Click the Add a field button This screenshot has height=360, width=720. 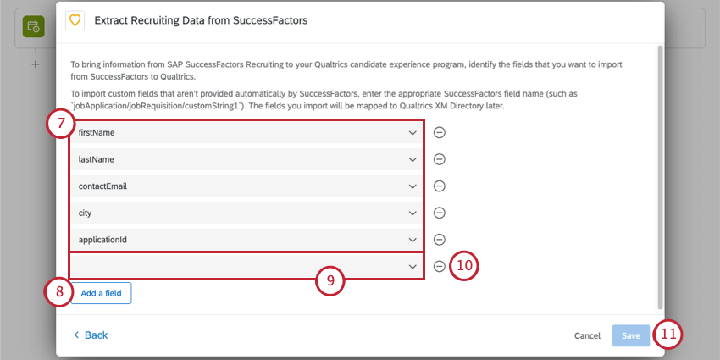101,293
